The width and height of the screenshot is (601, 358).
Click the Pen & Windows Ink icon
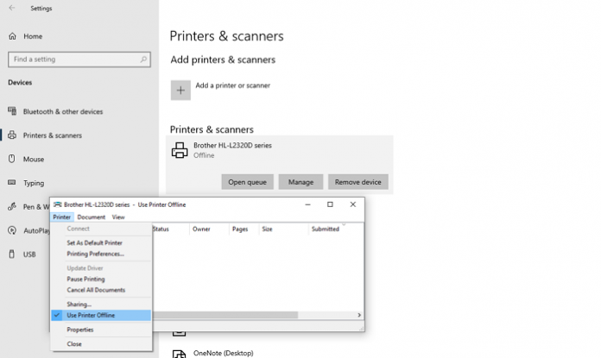point(12,206)
